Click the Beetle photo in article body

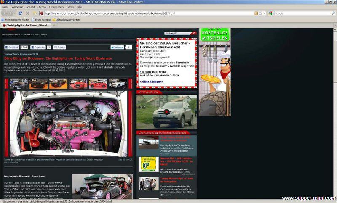tap(102, 187)
